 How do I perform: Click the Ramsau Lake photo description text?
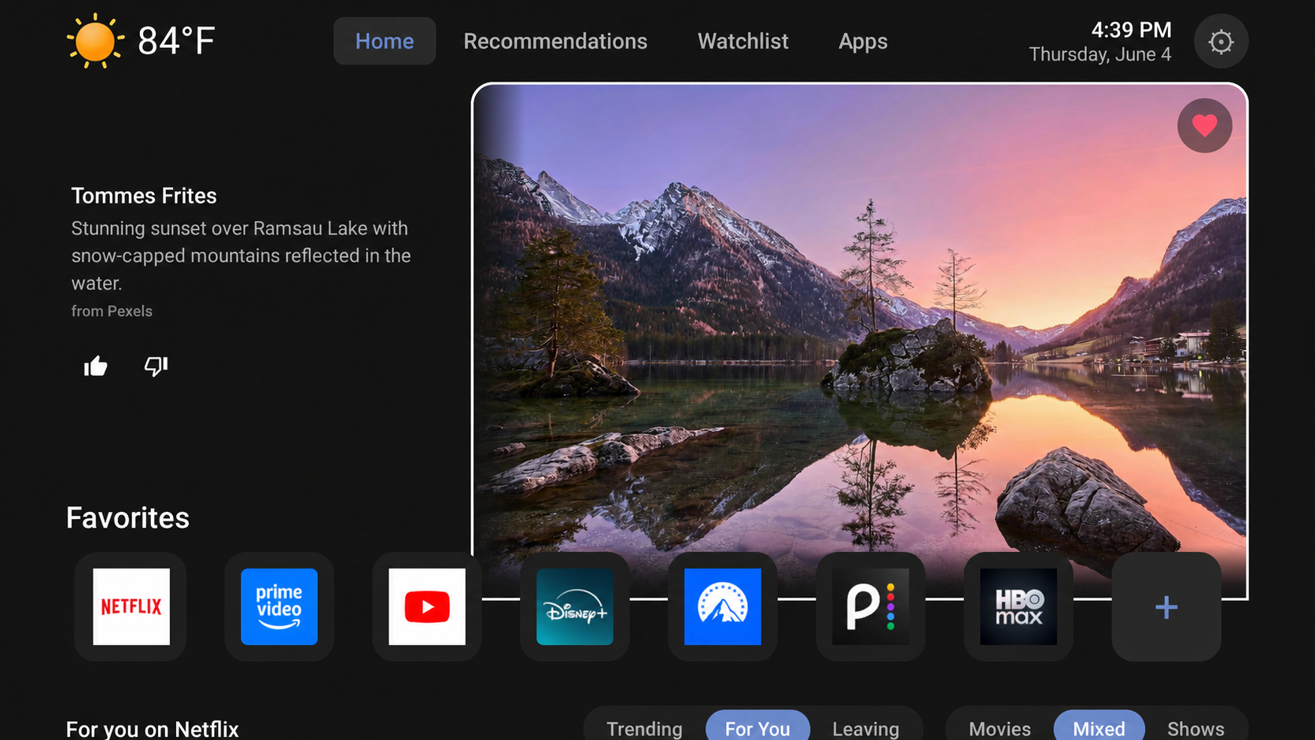(241, 256)
